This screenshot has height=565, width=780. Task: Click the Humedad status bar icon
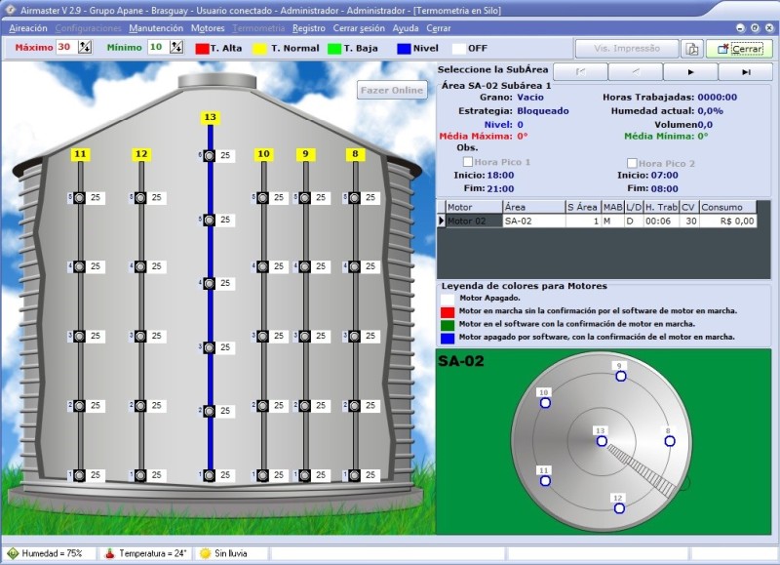point(13,553)
